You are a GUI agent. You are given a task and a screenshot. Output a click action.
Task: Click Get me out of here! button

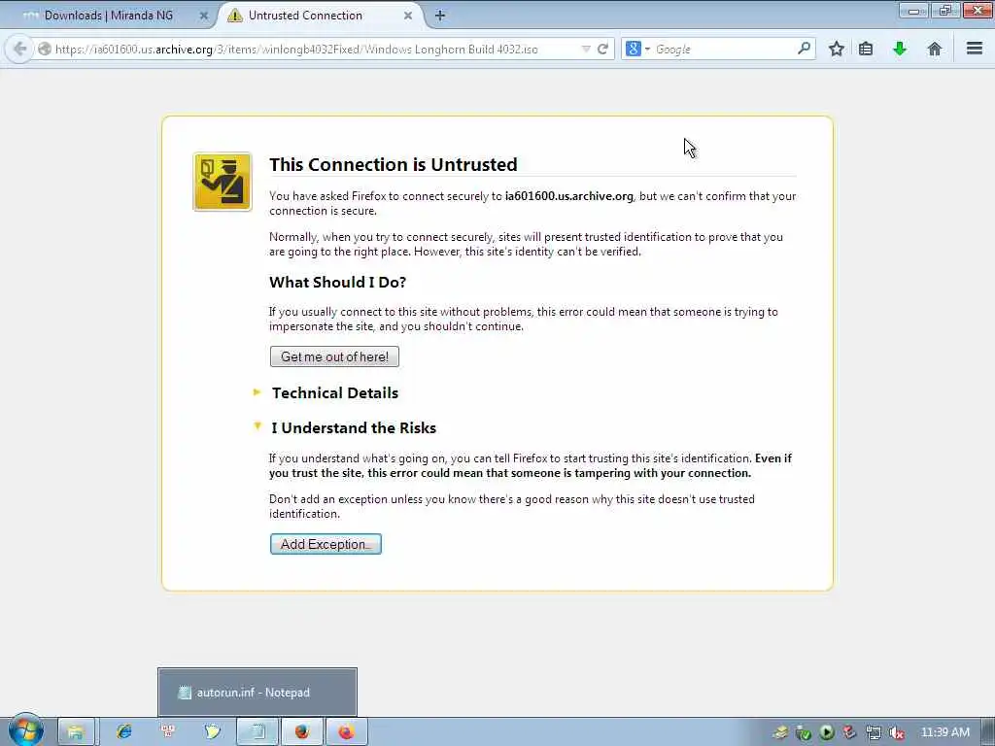click(x=334, y=356)
